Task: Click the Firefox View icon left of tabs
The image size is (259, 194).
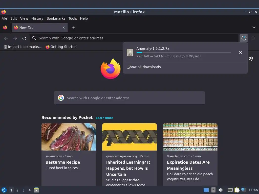Action: click(5, 28)
